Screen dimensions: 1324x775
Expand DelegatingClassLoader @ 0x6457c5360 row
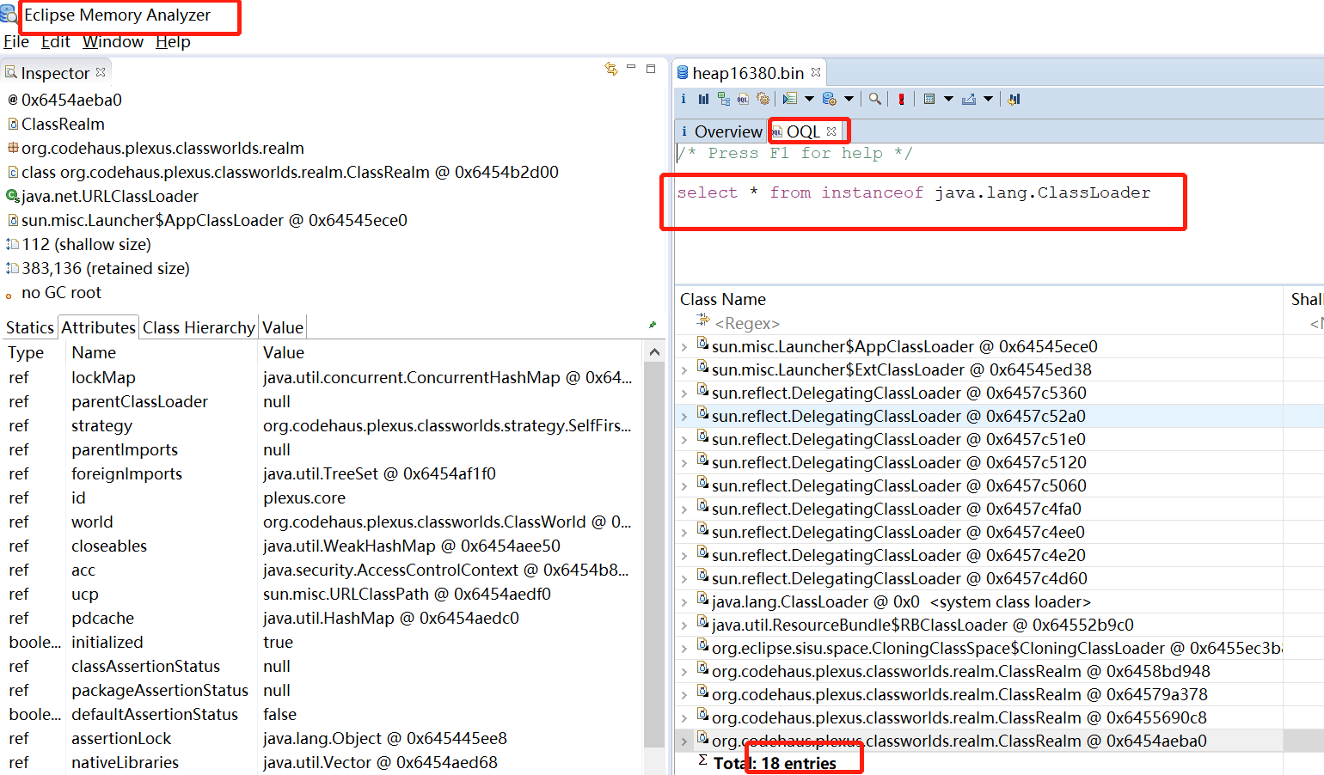click(684, 394)
